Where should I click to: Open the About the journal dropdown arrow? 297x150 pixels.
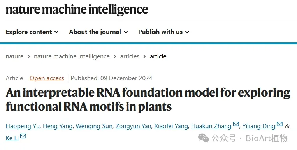tap(126, 32)
